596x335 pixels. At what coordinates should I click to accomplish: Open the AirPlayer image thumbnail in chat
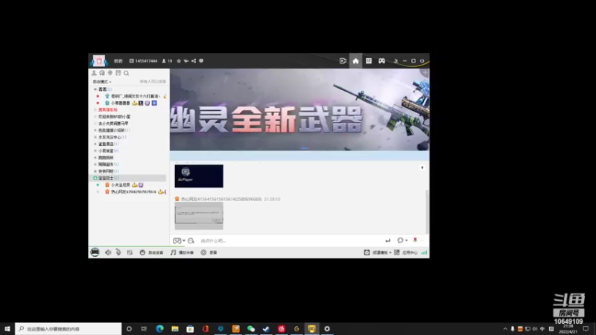(199, 176)
